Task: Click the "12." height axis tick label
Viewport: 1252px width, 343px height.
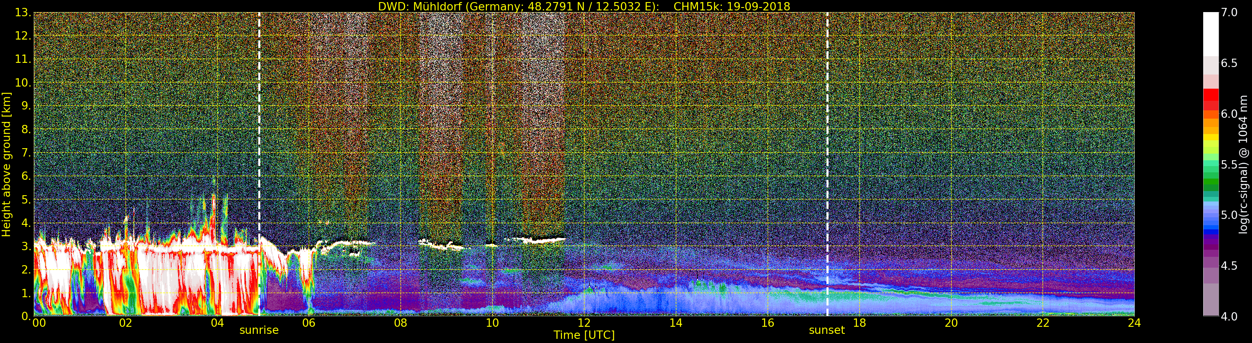Action: click(23, 36)
